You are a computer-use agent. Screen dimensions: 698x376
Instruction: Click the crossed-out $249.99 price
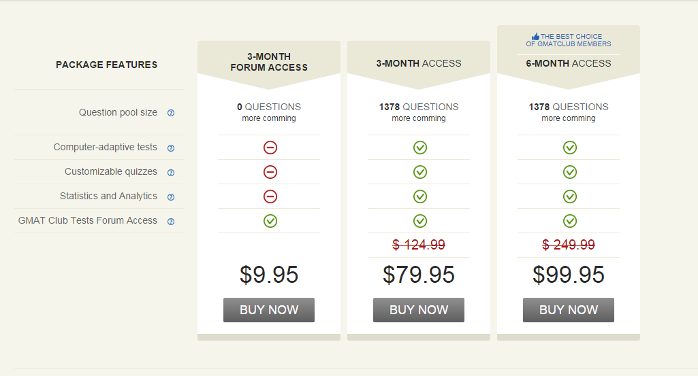(x=569, y=245)
